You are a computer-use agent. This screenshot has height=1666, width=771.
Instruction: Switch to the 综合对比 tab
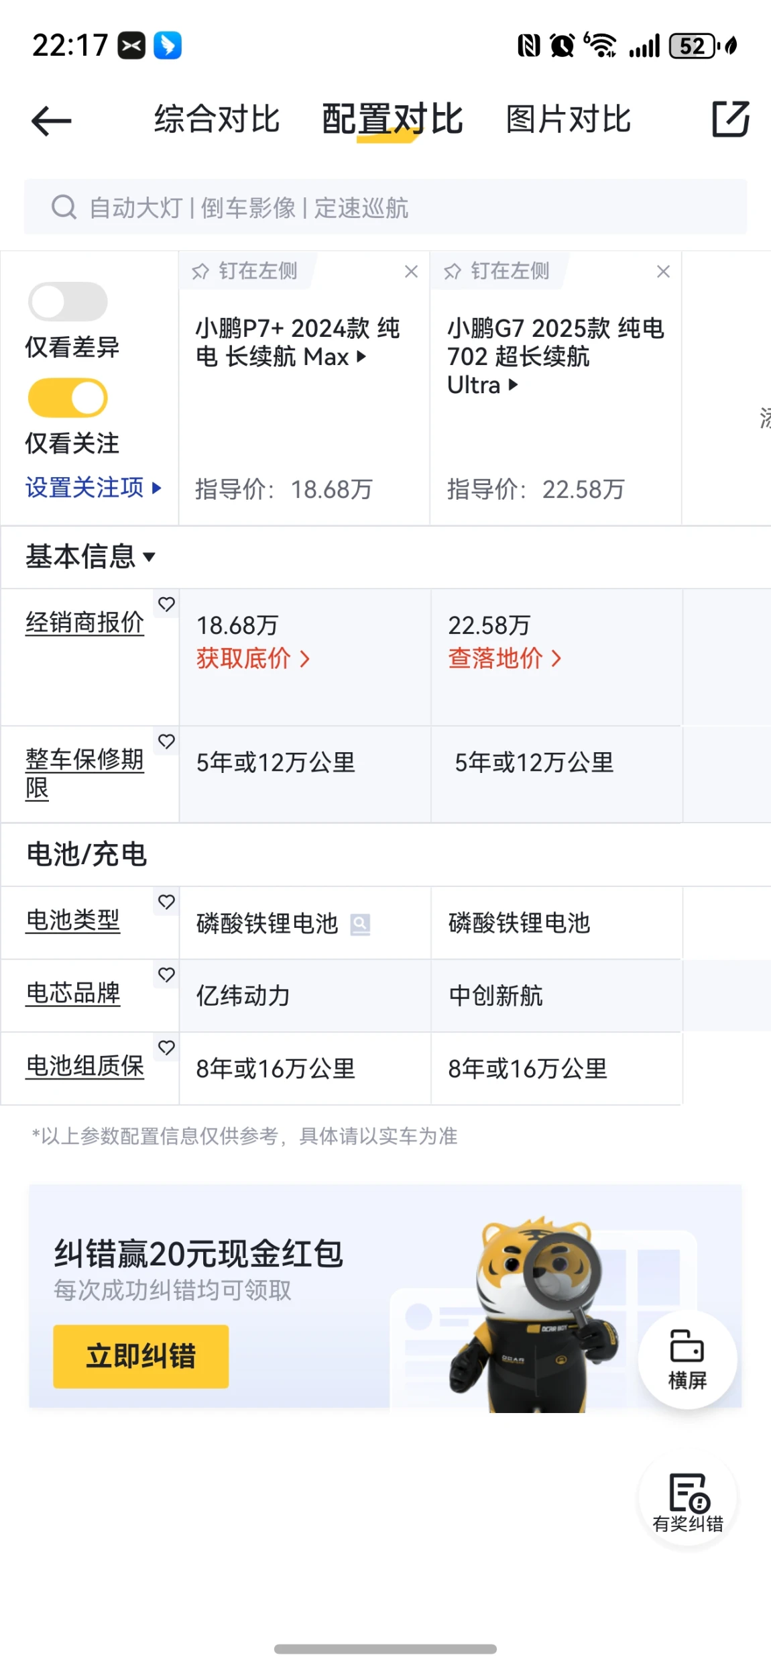[x=217, y=119]
